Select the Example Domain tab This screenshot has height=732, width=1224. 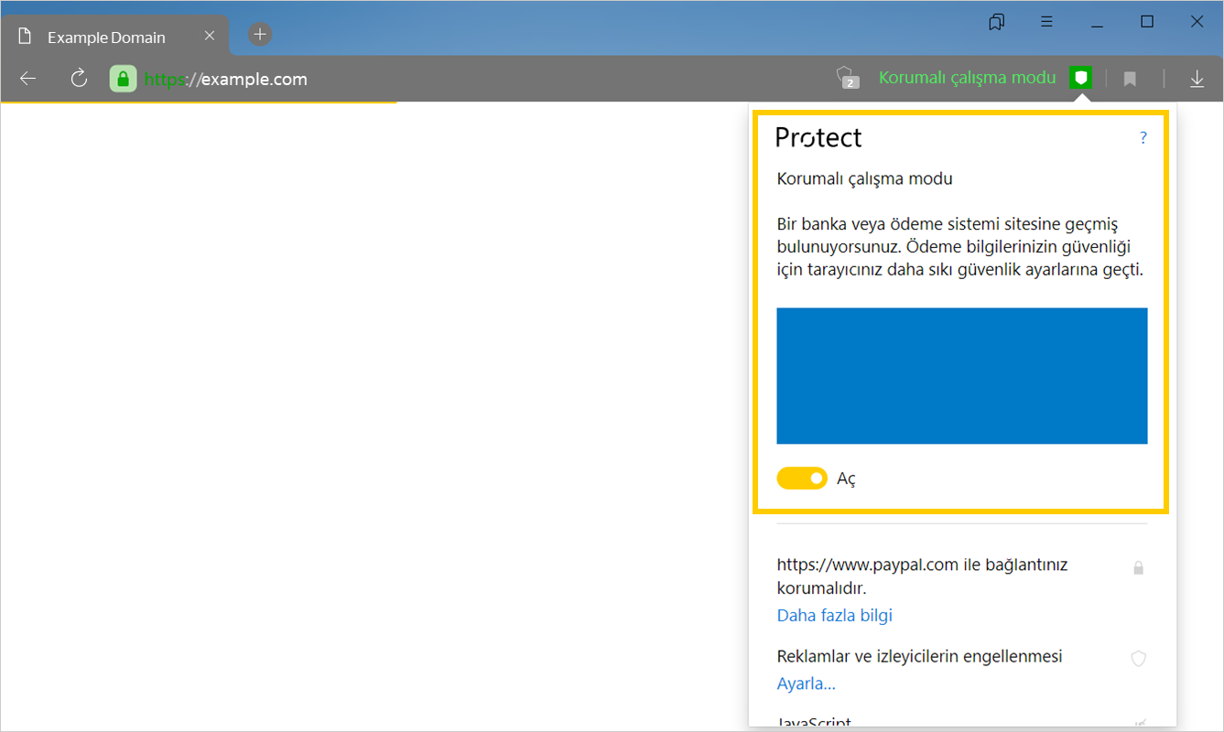point(106,38)
